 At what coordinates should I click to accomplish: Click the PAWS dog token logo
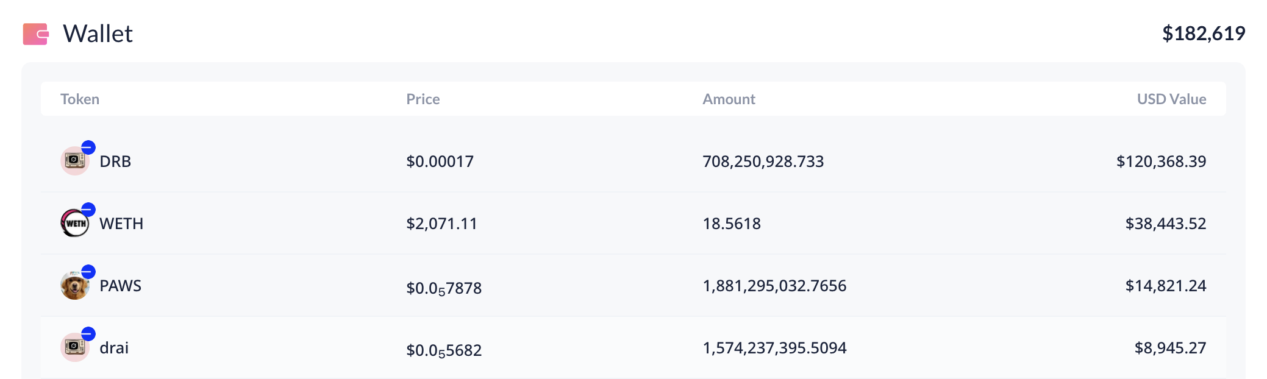pyautogui.click(x=74, y=286)
